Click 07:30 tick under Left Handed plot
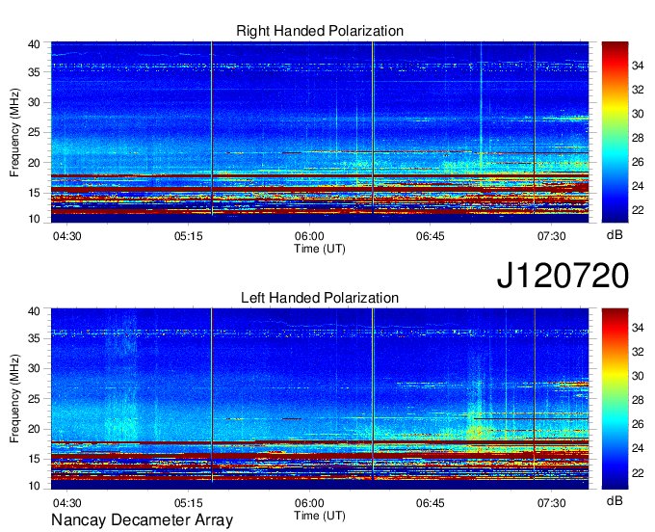This screenshot has width=655, height=532. (551, 503)
